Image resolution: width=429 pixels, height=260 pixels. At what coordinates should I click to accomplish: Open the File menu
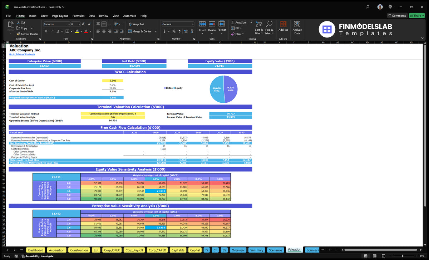(x=8, y=16)
